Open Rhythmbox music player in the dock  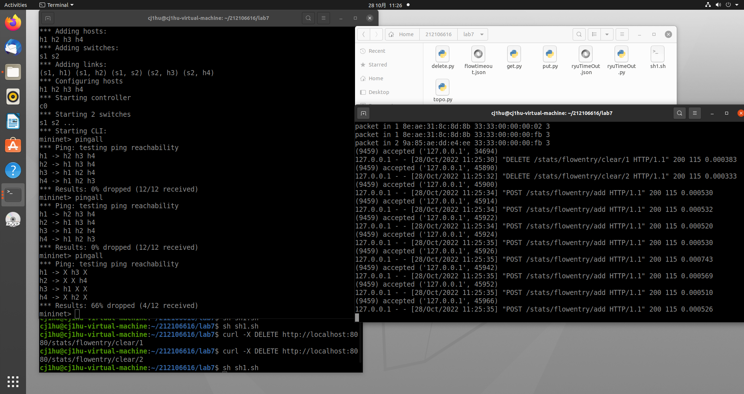click(x=13, y=97)
